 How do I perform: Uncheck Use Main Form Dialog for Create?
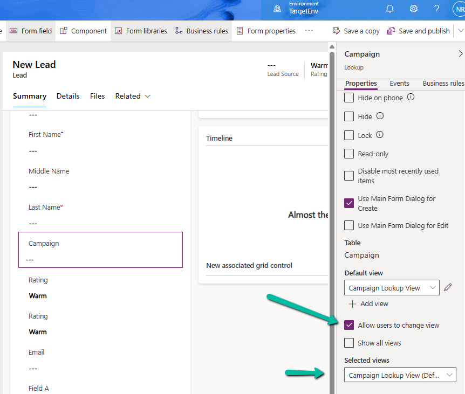click(x=349, y=203)
